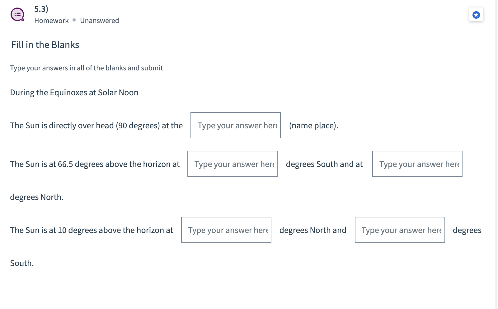Viewport: 498px width, 309px height.
Task: Click the "Fill in the Blanks" heading
Action: coord(45,45)
